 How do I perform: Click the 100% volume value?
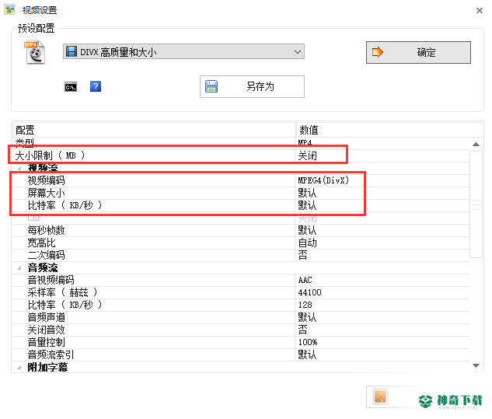click(308, 342)
